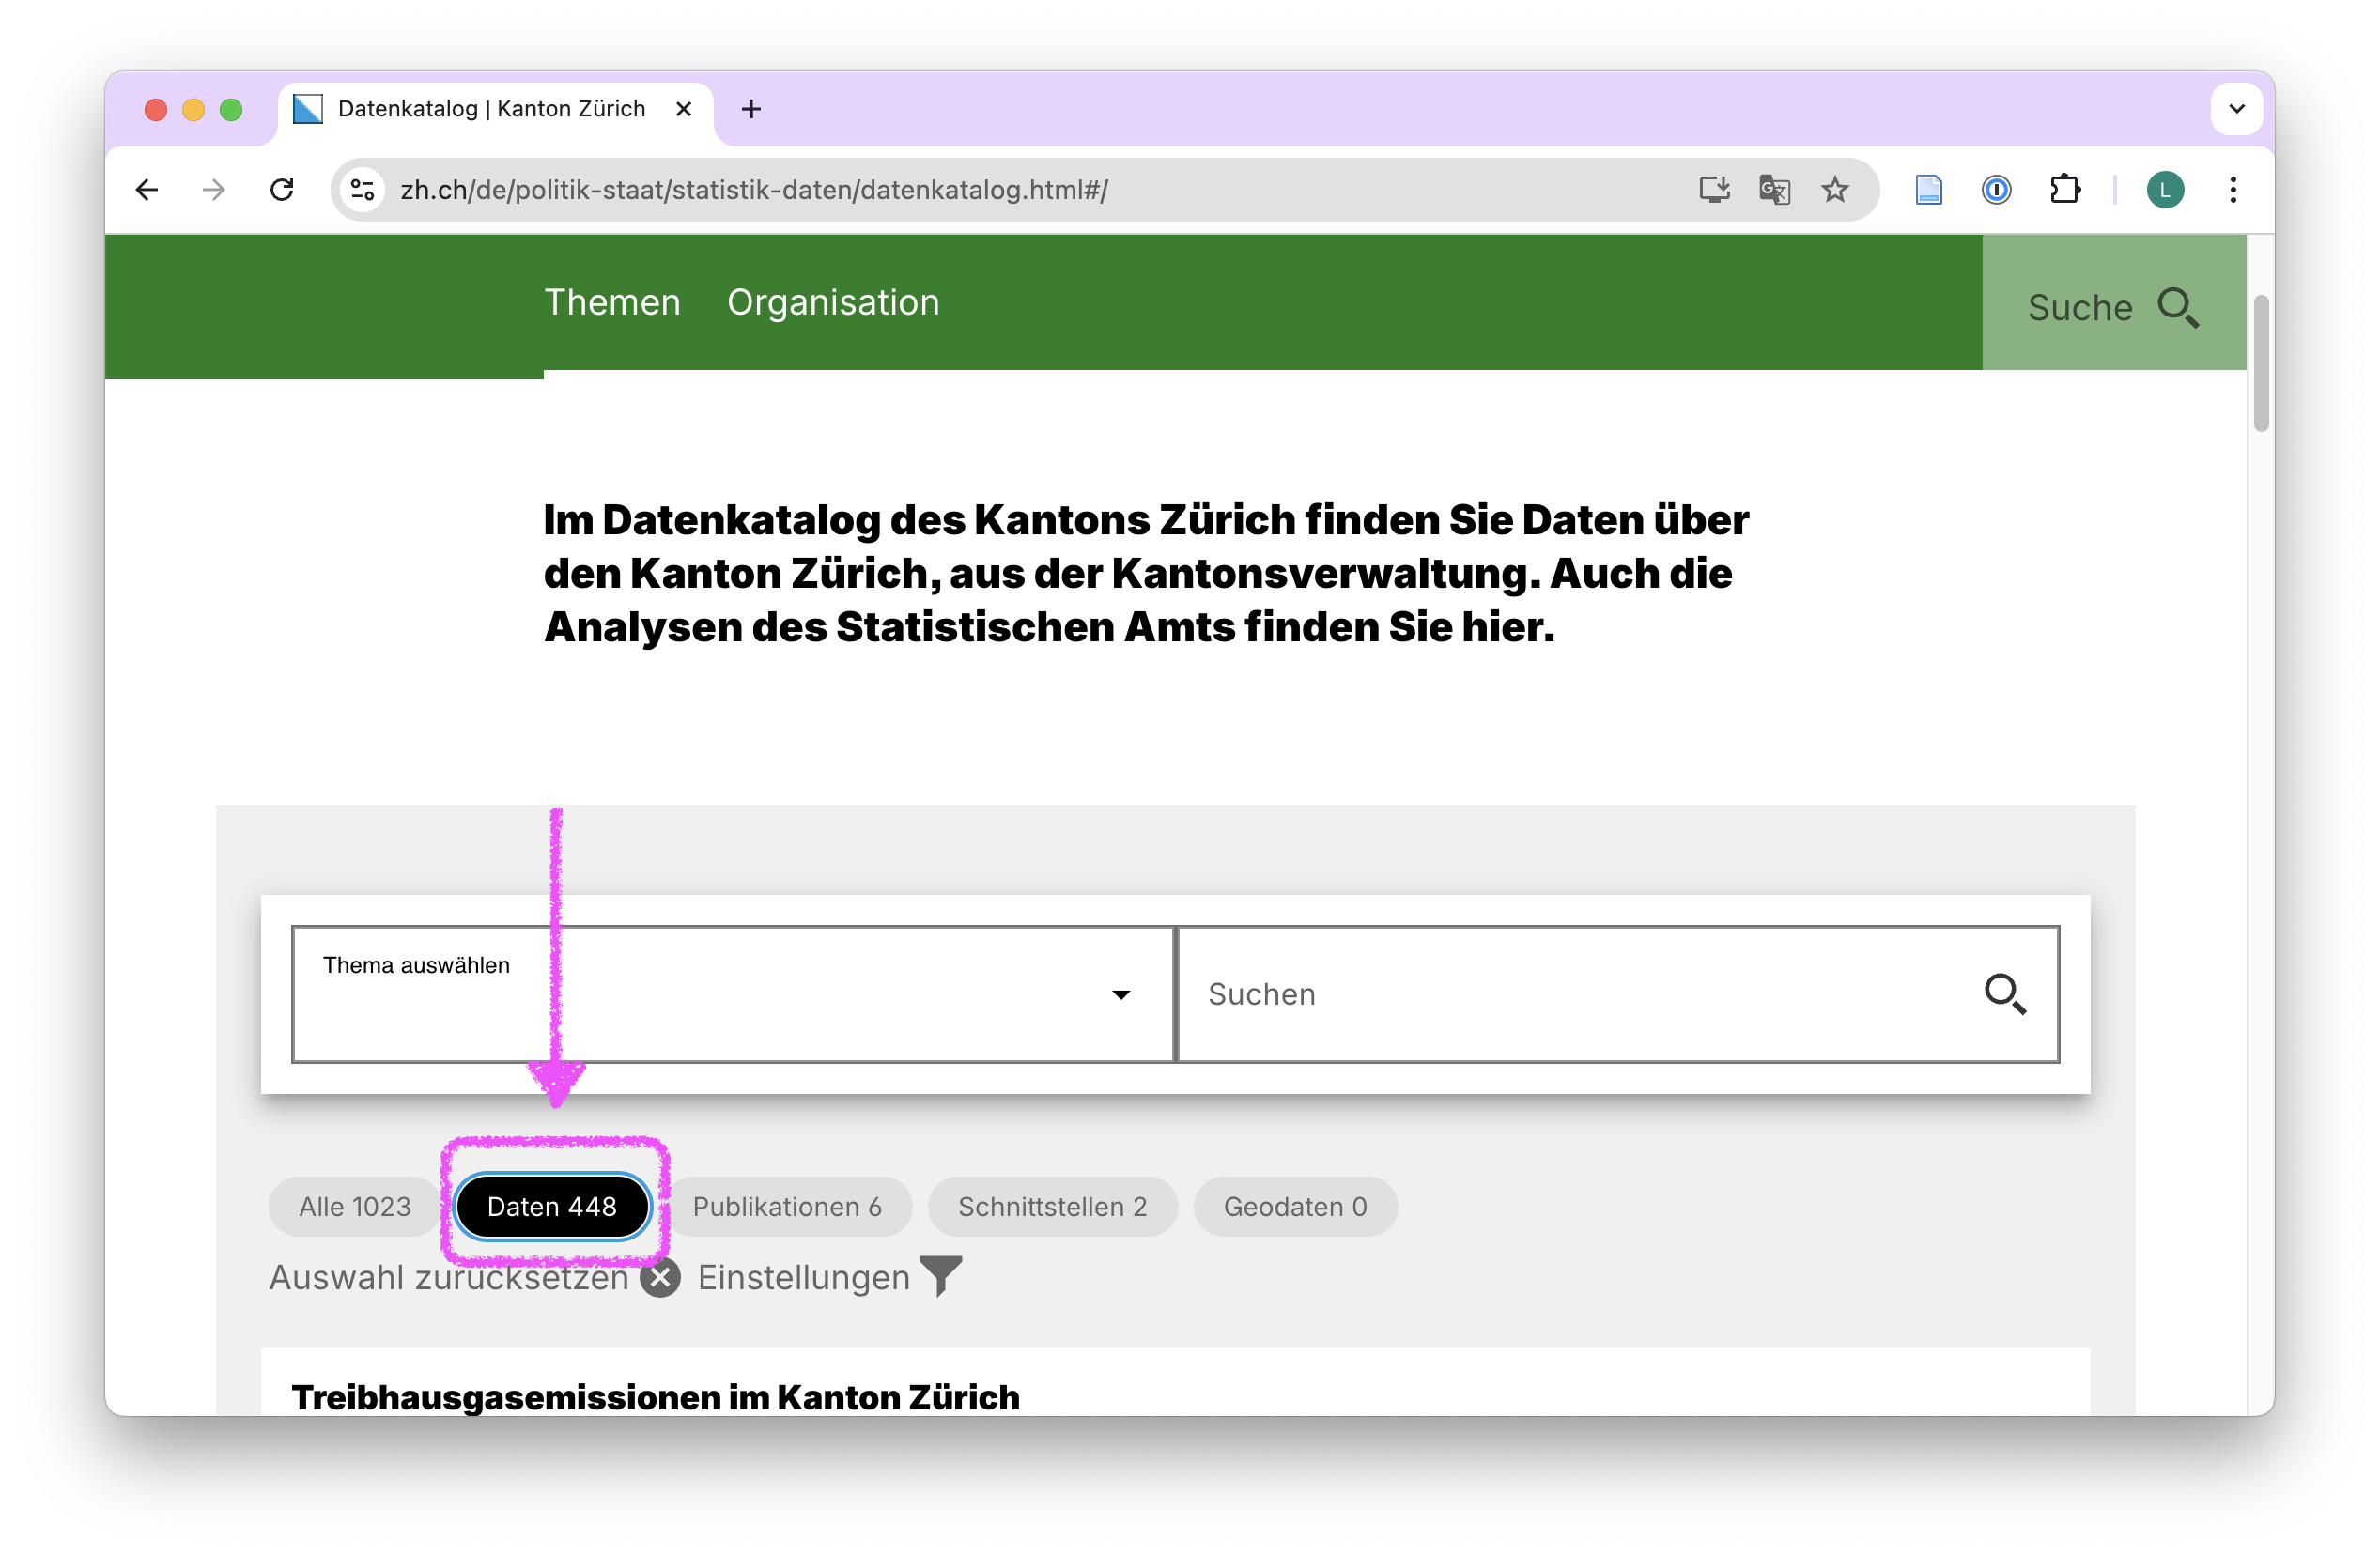2380x1555 pixels.
Task: Click the page vertical scrollbar
Action: click(2260, 365)
